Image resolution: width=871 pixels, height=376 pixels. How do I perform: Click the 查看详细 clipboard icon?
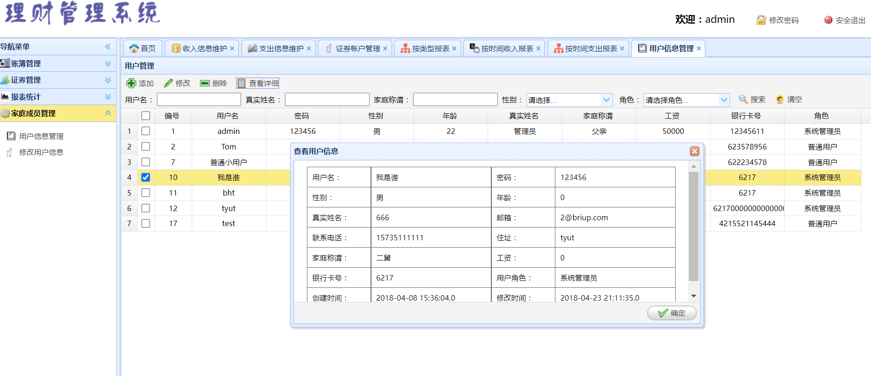tap(242, 83)
